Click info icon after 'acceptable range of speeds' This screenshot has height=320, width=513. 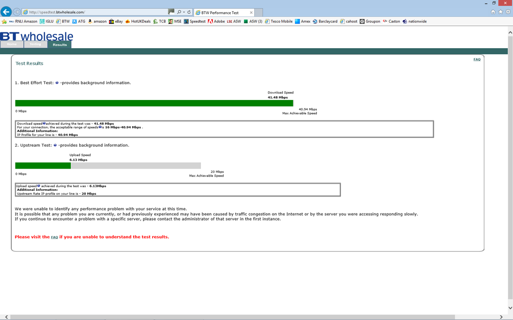point(100,127)
